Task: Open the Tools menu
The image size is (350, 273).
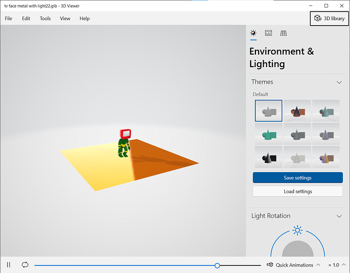Action: 45,19
